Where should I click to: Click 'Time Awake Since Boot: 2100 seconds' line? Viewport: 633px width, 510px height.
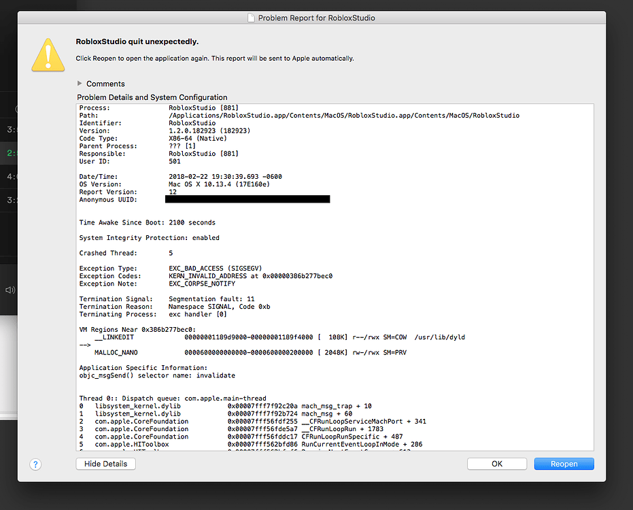(x=148, y=222)
